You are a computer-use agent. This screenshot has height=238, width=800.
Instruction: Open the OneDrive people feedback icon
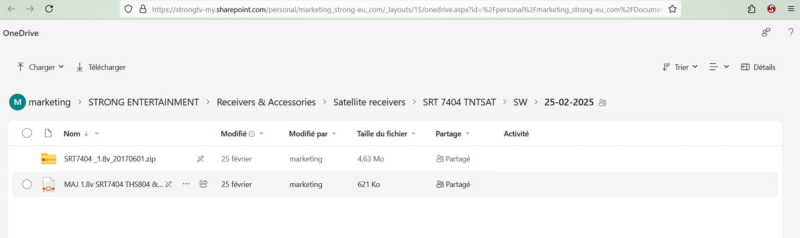766,32
